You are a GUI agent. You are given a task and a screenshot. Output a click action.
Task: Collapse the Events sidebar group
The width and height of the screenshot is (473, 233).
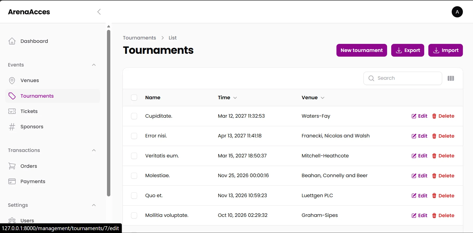point(94,65)
